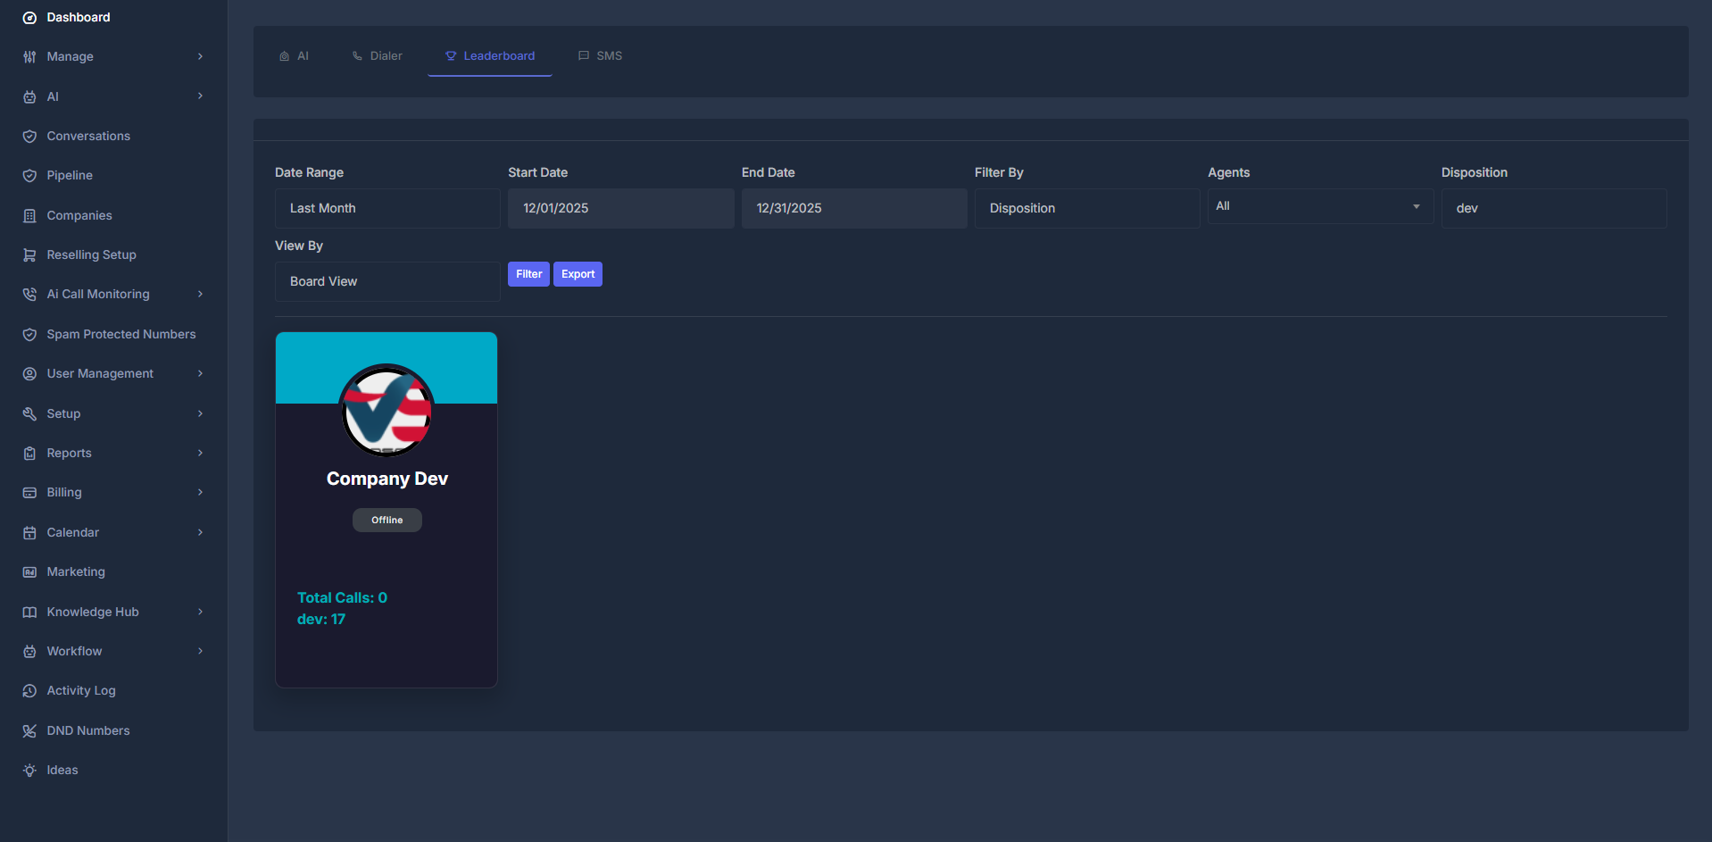This screenshot has height=842, width=1712.
Task: Open the Ideas section
Action: [62, 770]
